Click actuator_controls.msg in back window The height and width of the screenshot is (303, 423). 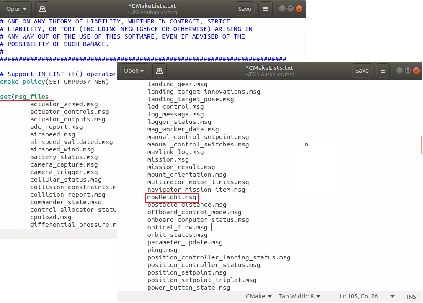click(70, 112)
